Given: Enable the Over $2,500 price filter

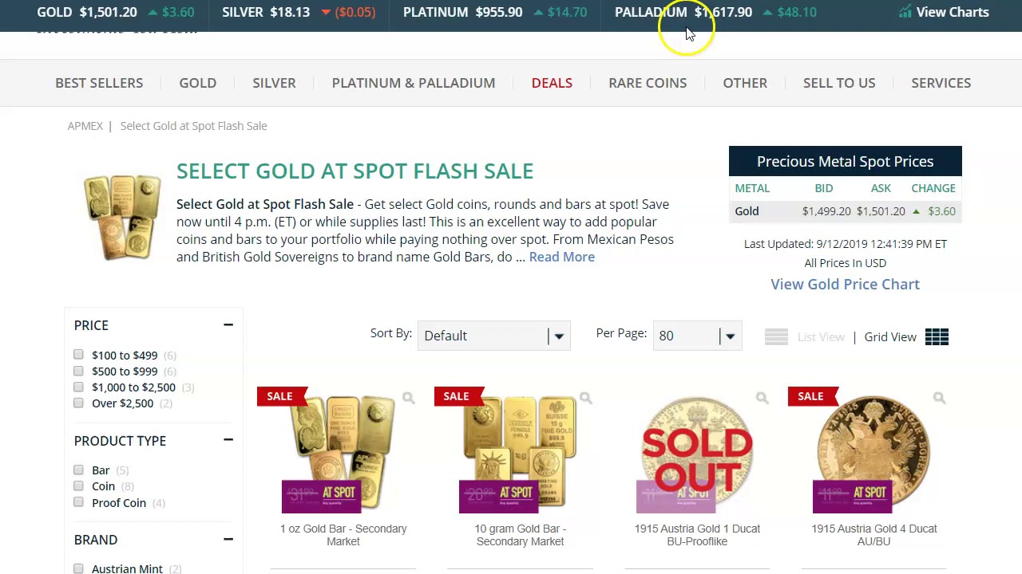Looking at the screenshot, I should point(78,403).
